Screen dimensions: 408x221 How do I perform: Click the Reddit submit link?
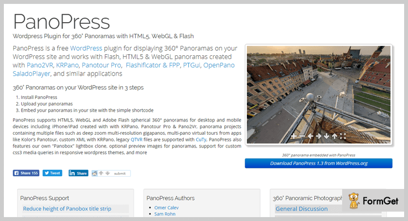[x=120, y=173]
